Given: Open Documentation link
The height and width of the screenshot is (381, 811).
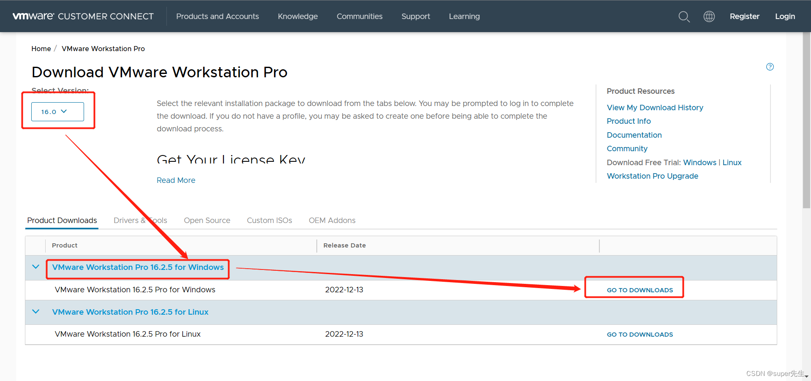Looking at the screenshot, I should [634, 135].
